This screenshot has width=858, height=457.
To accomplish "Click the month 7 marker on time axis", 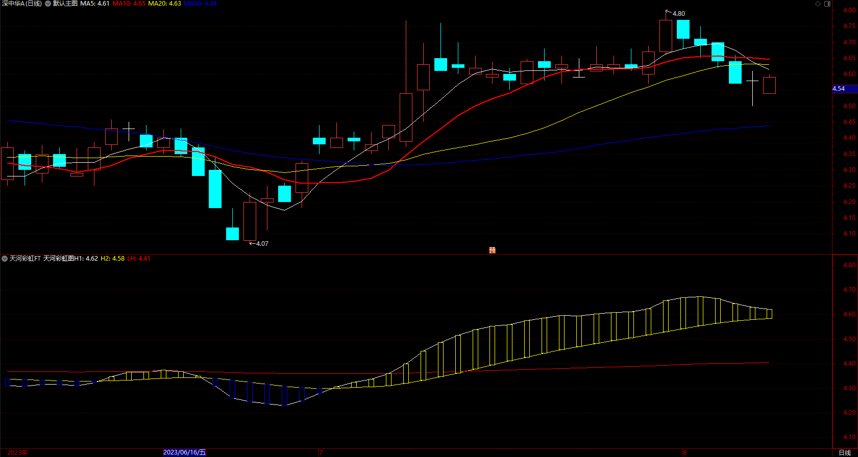I will 321,452.
